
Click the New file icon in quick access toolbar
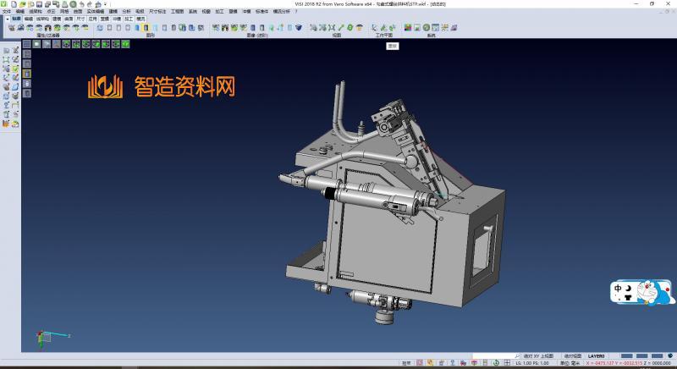click(14, 4)
